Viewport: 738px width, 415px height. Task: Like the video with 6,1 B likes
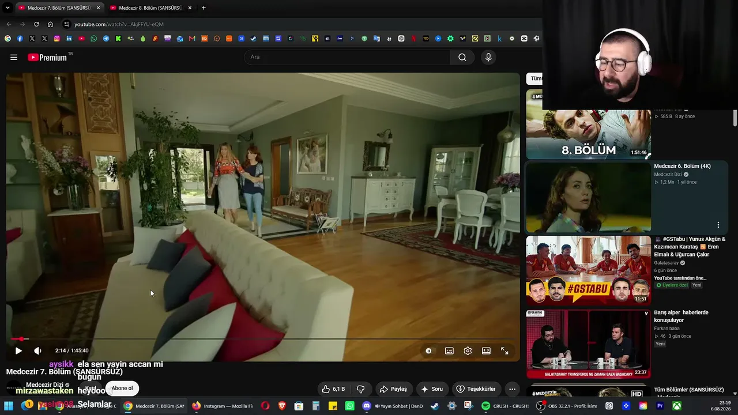(x=333, y=389)
